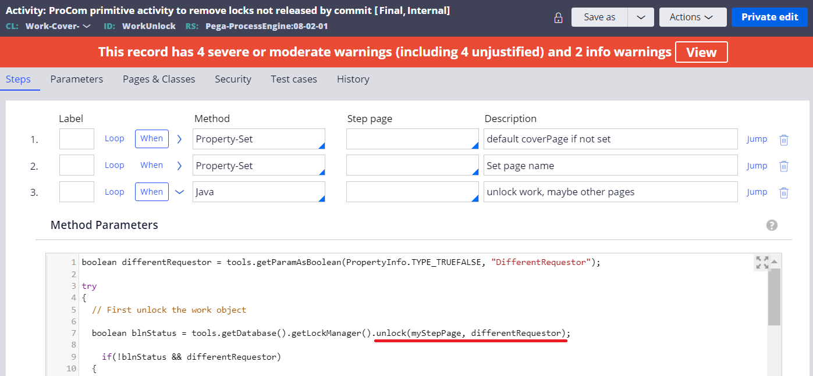Image resolution: width=813 pixels, height=376 pixels.
Task: Expand step 1 Property-Set arrow
Action: point(179,139)
